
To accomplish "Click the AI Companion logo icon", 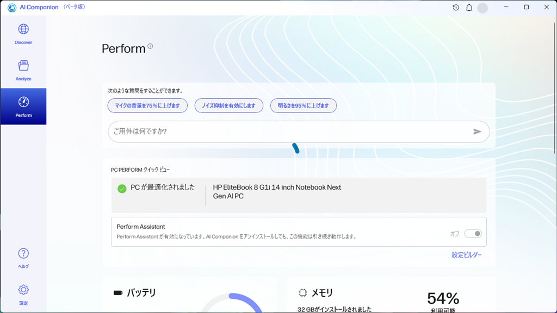I will point(12,8).
